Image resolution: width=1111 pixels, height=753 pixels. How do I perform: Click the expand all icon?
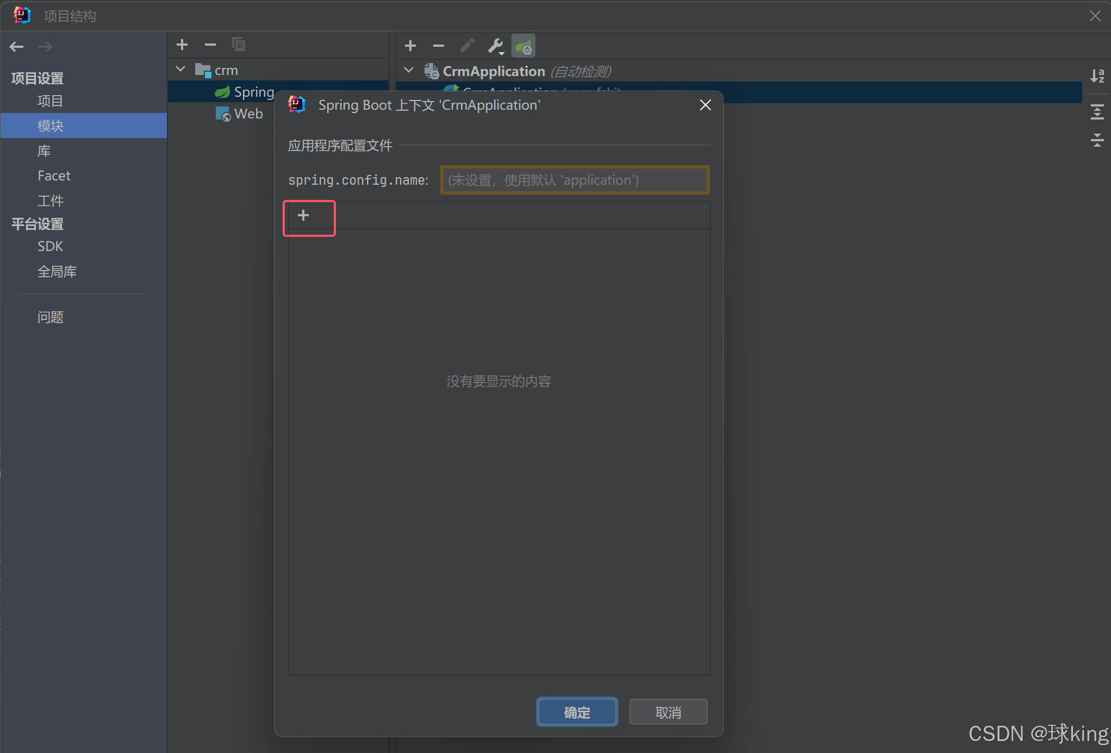(1097, 112)
